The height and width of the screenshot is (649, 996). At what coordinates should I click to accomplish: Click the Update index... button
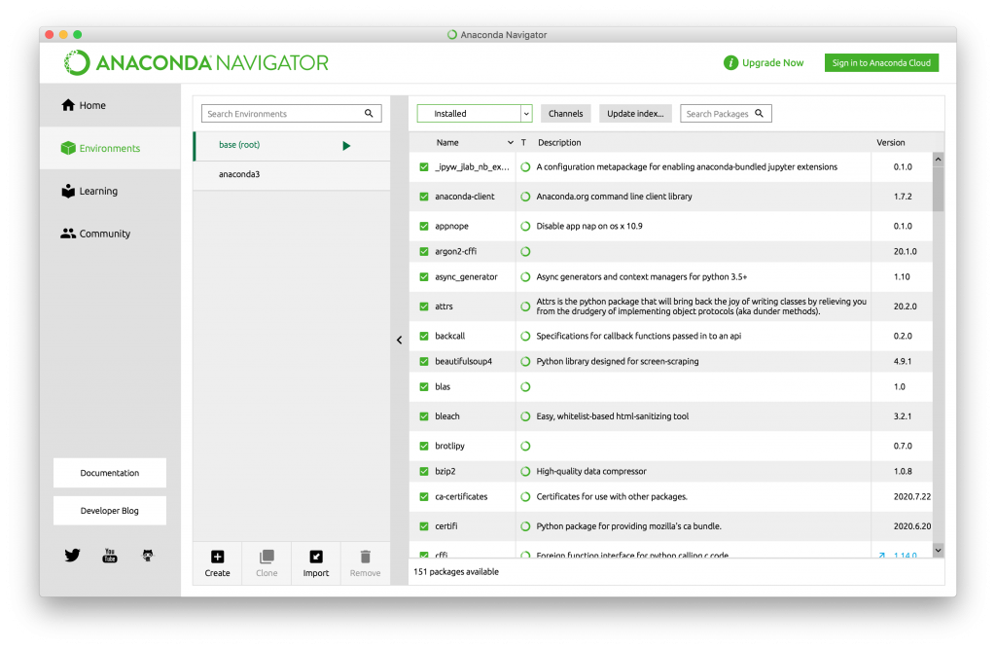[635, 113]
